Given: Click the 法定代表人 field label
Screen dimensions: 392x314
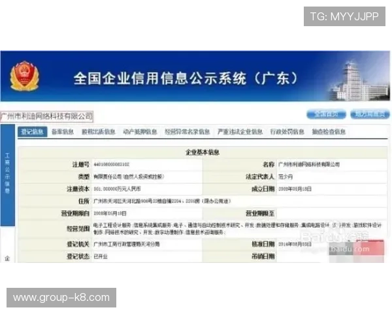Looking at the screenshot, I should (260, 177).
